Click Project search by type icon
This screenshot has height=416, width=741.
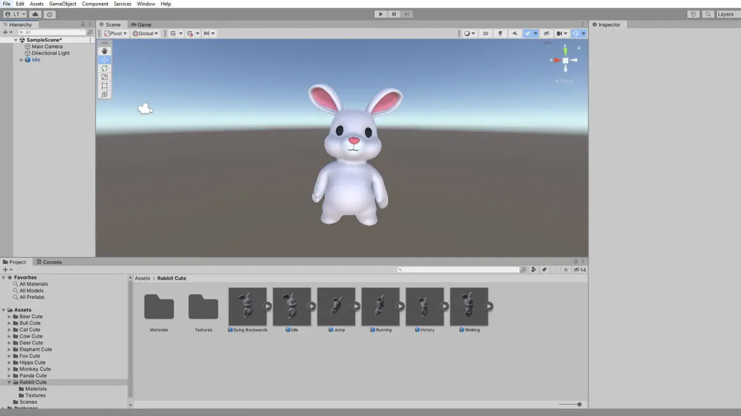pos(534,270)
